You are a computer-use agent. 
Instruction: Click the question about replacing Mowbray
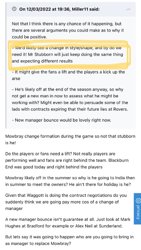(x=70, y=240)
